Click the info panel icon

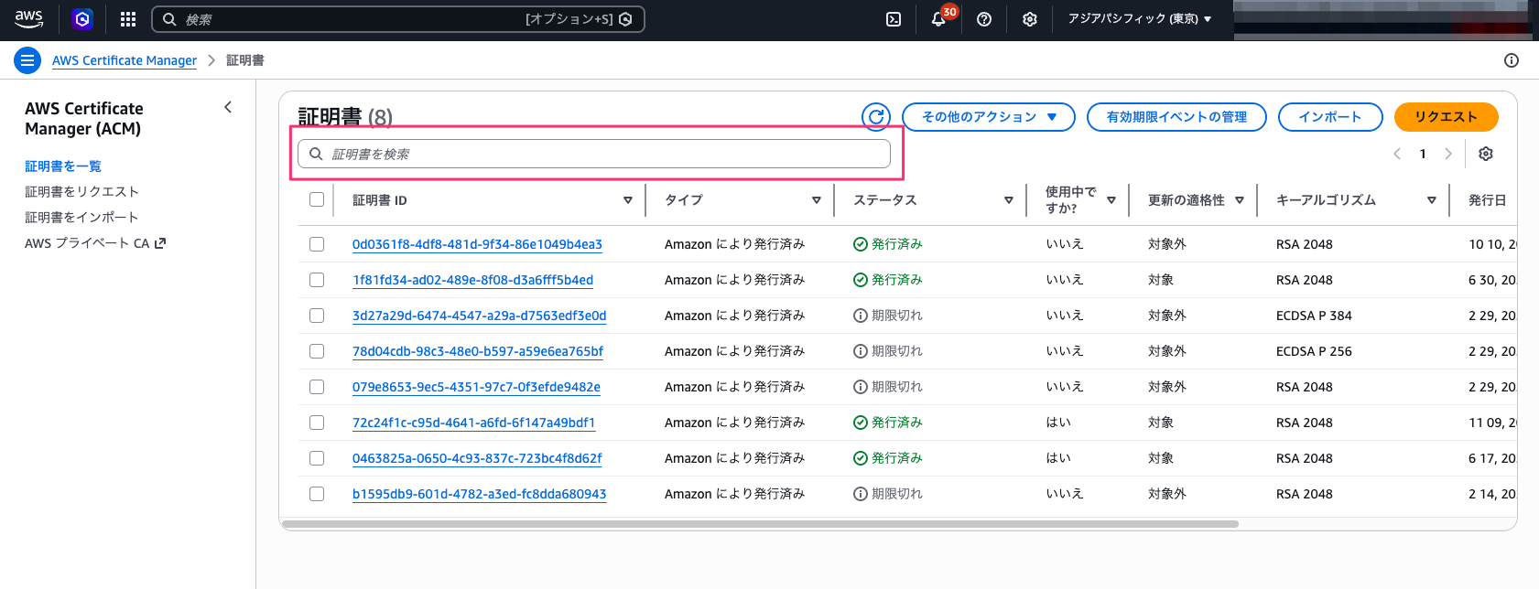click(x=1512, y=60)
